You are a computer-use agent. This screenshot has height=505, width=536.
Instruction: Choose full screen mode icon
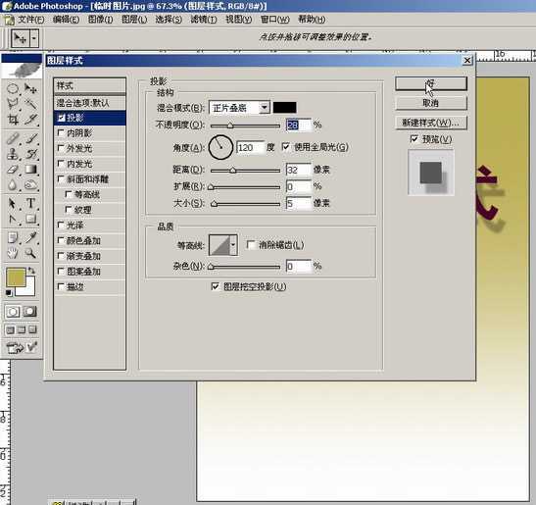tap(32, 329)
